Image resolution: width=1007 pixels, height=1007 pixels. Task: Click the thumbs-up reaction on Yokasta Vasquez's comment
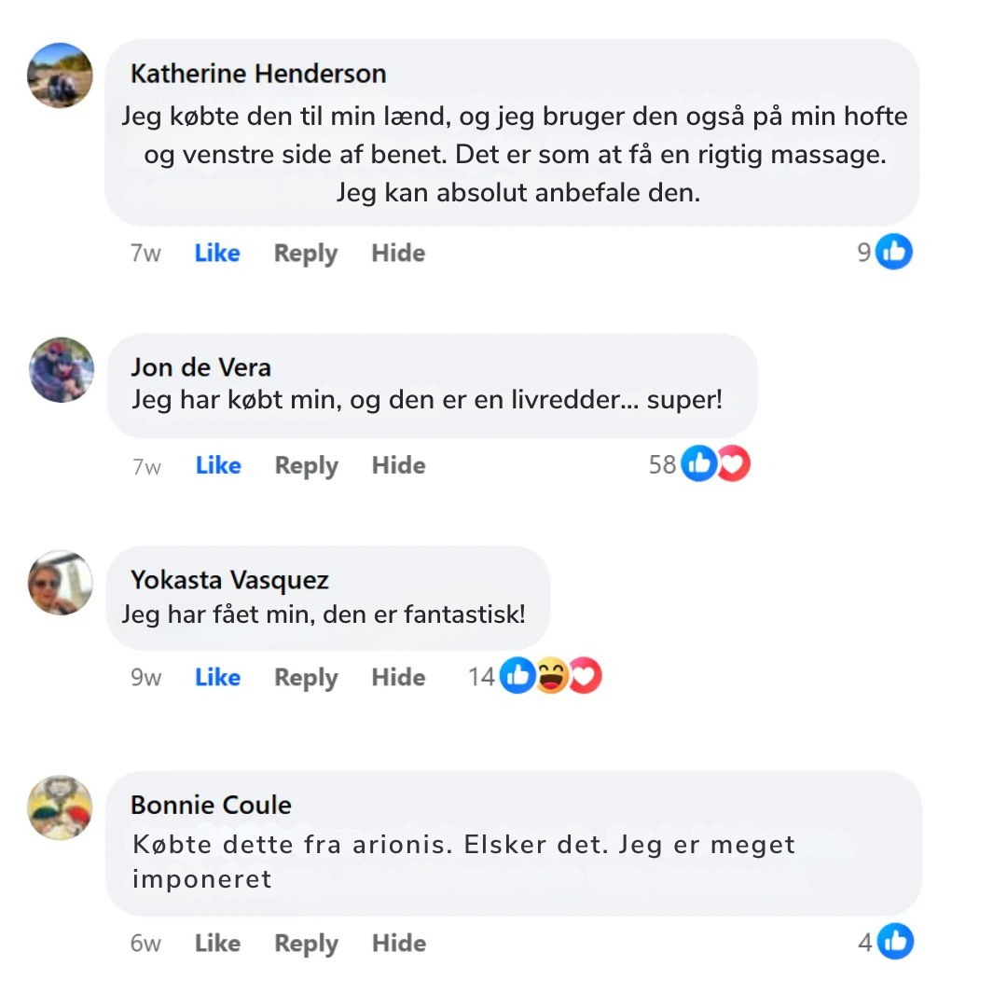click(517, 675)
